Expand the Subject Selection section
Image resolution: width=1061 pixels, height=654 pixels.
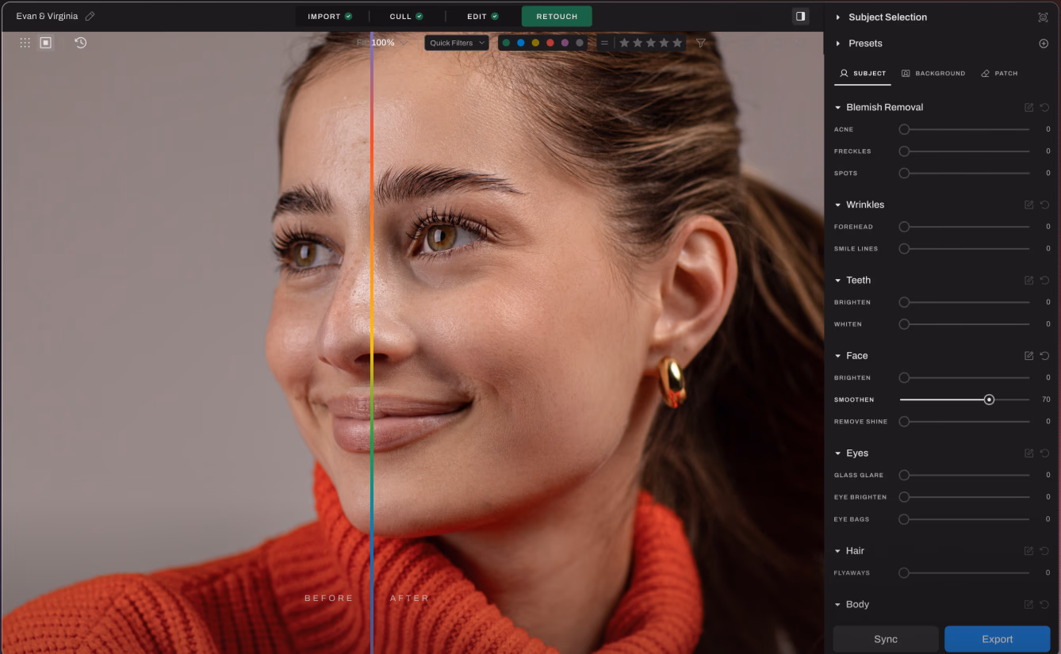(x=838, y=17)
